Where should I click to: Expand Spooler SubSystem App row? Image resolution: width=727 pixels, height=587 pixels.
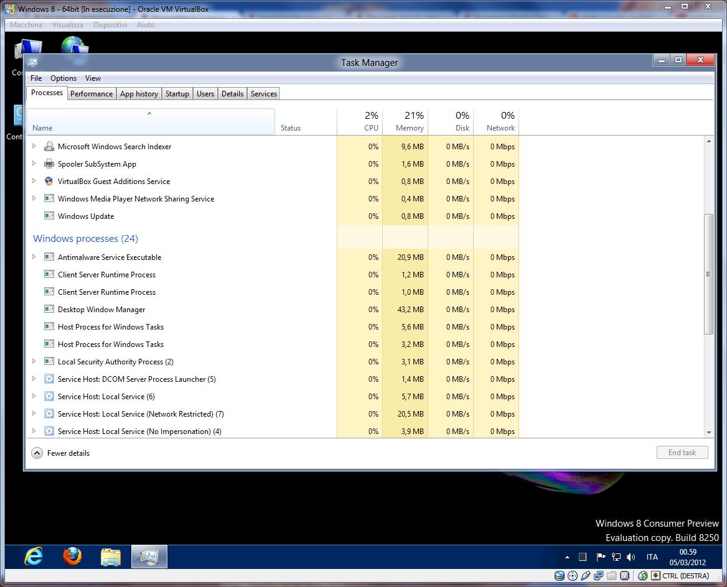pos(34,164)
